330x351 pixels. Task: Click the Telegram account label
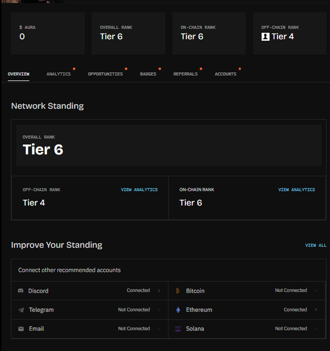[x=41, y=310]
